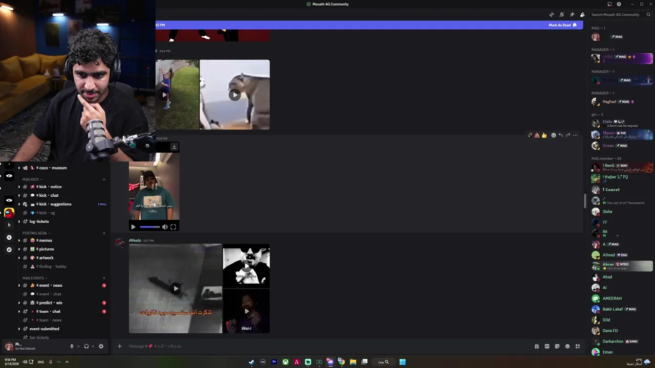Play the camel video thumbnail

click(235, 95)
